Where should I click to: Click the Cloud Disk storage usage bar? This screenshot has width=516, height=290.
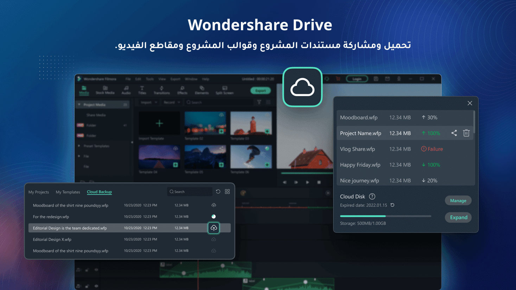coord(386,216)
